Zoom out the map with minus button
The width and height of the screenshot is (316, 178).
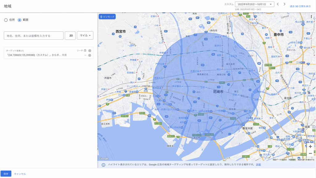[x=310, y=154]
